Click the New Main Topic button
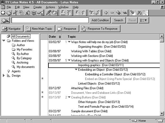This screenshot has width=165, height=123. (x=40, y=29)
